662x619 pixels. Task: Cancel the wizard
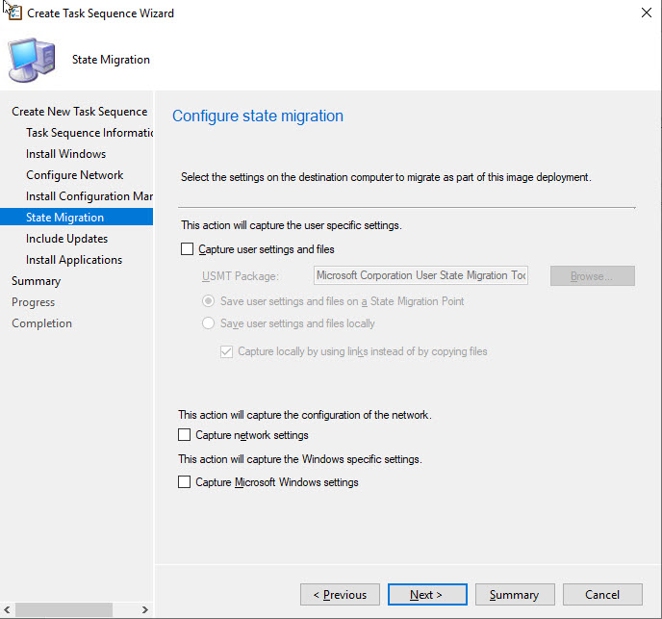coord(602,595)
